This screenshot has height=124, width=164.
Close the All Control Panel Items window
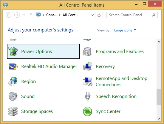click(155, 4)
